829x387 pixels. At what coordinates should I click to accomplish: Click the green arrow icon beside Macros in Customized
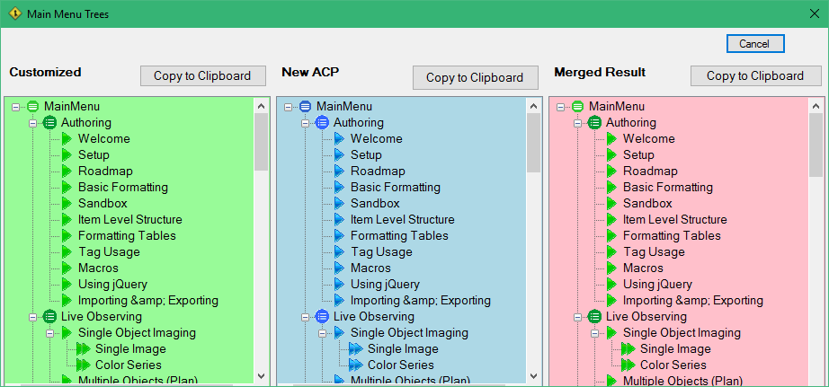[67, 268]
